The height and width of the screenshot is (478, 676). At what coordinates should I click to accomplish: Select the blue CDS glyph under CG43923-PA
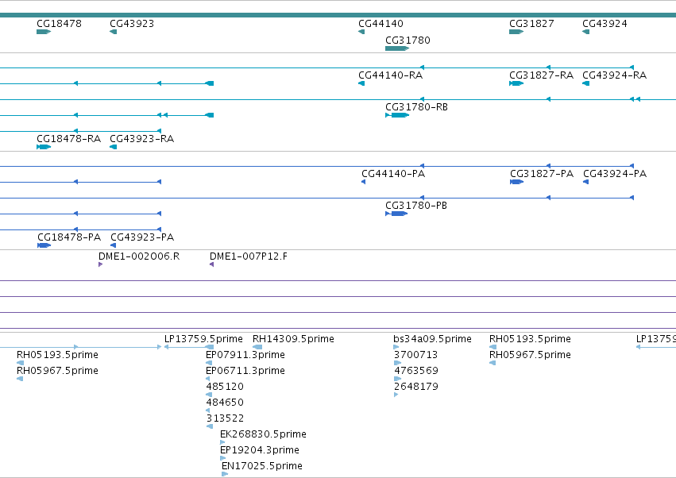coord(114,245)
